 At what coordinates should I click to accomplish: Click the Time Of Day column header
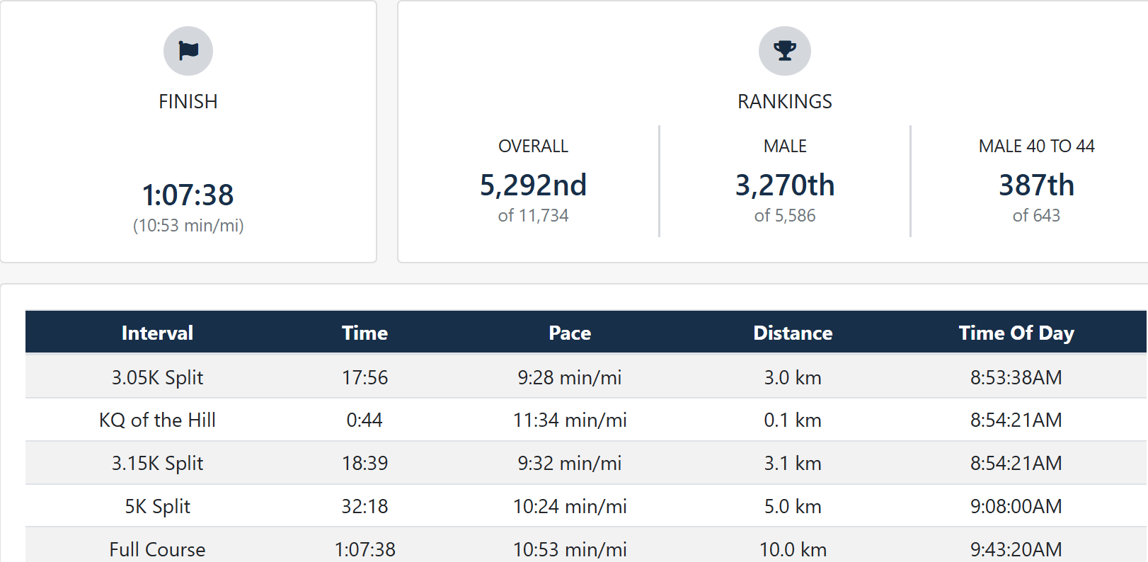tap(1016, 333)
